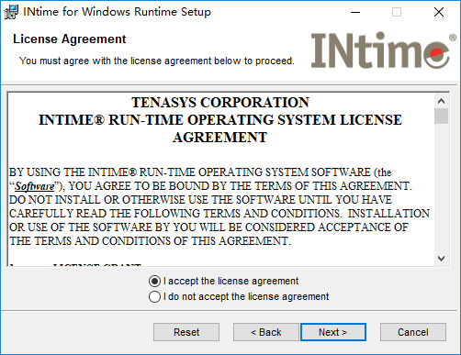Image resolution: width=461 pixels, height=355 pixels.
Task: Click the Reset button
Action: pyautogui.click(x=186, y=332)
